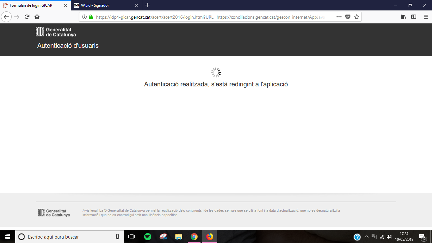Reload the current page
The width and height of the screenshot is (432, 243).
27,17
